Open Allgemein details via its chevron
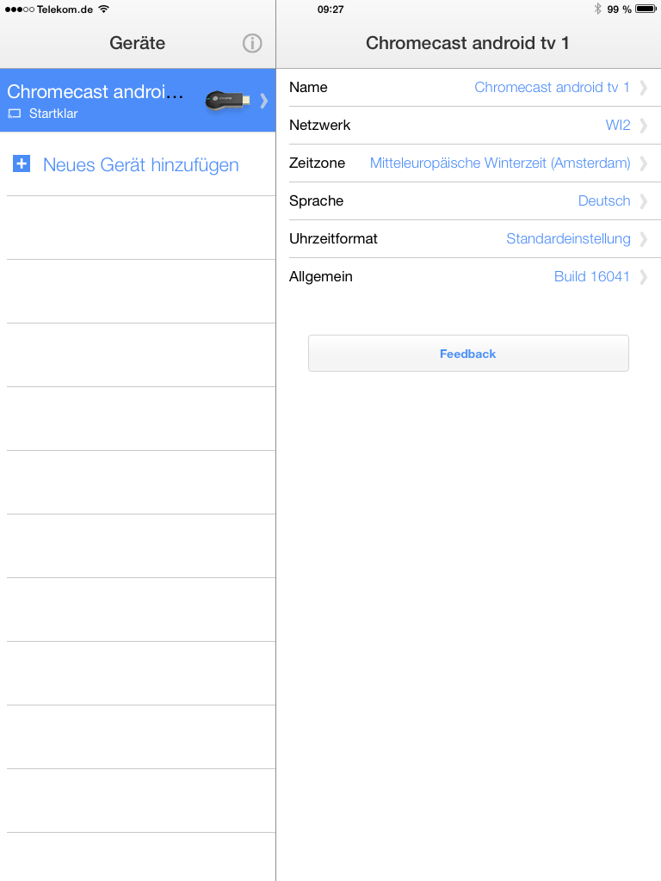This screenshot has width=661, height=881. click(643, 277)
